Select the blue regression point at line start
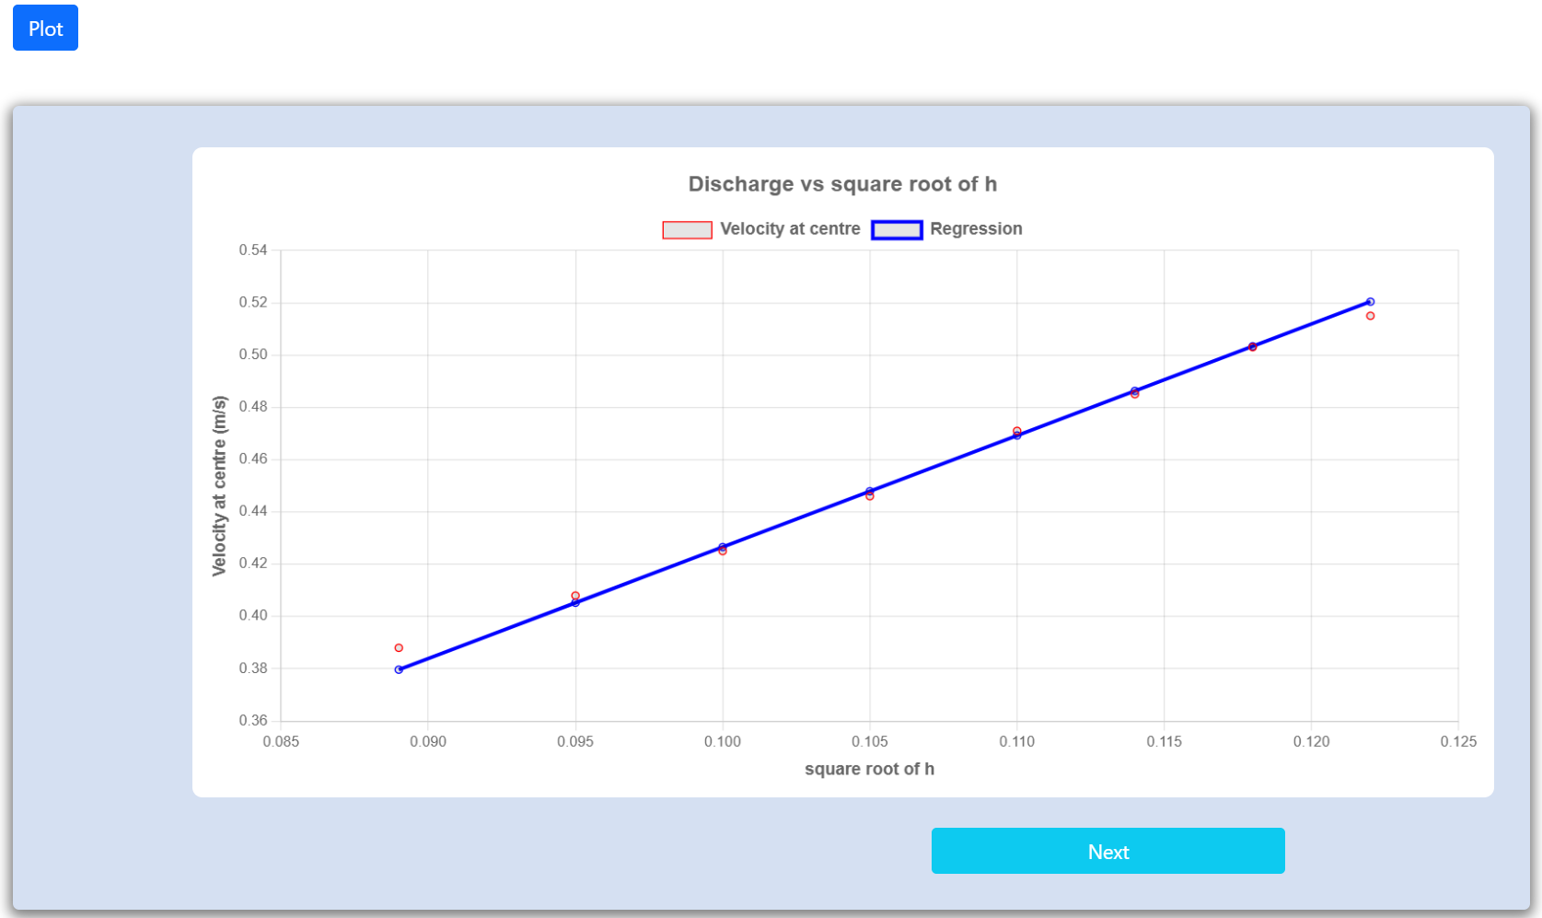 tap(399, 670)
